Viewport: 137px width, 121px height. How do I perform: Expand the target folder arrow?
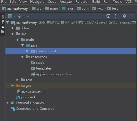13,86
